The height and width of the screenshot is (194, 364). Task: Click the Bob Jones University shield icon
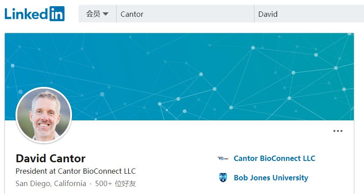pyautogui.click(x=223, y=178)
